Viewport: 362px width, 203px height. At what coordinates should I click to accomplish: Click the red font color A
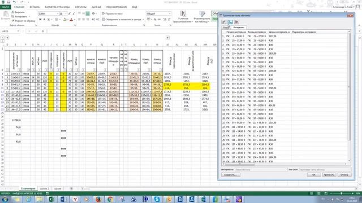pos(71,20)
